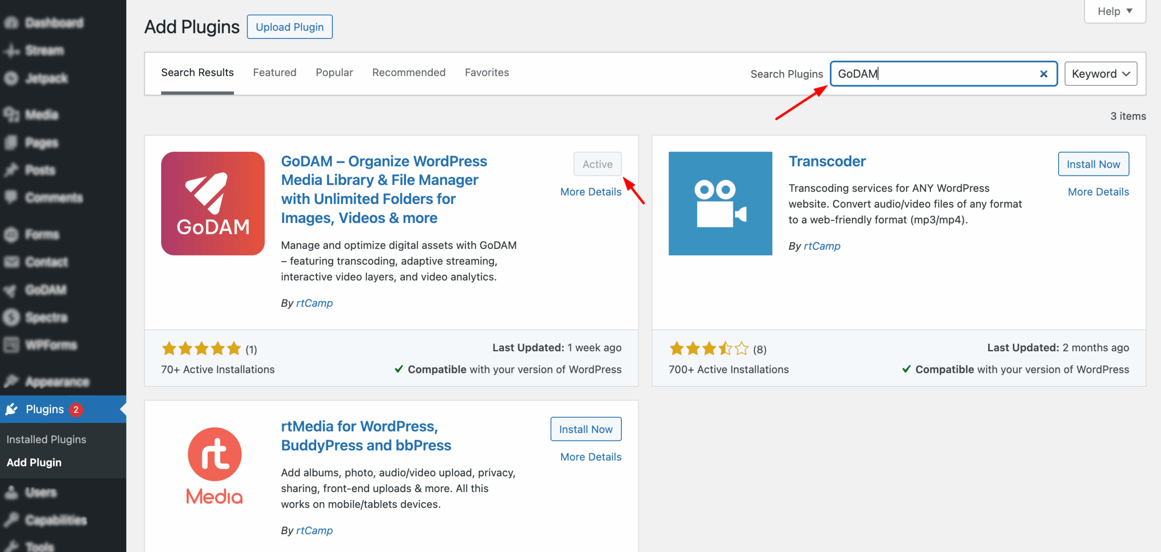Switch to the Popular tab

coord(334,73)
